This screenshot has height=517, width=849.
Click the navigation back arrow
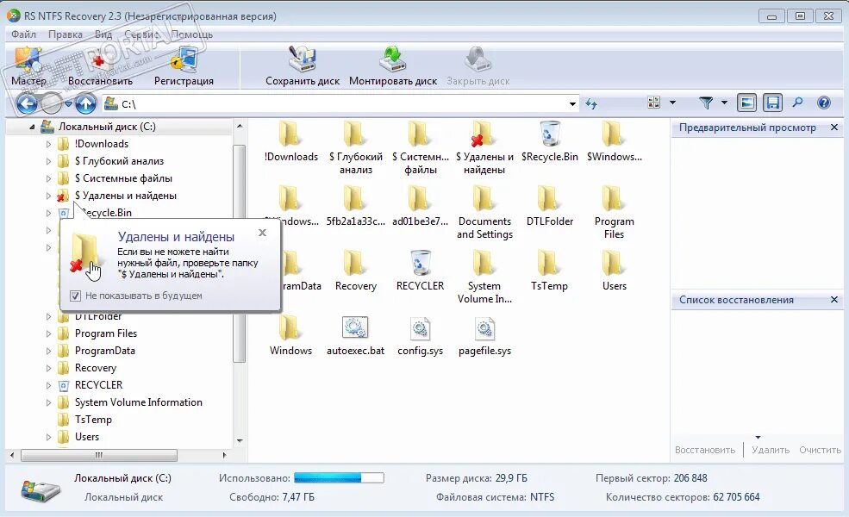pos(27,103)
